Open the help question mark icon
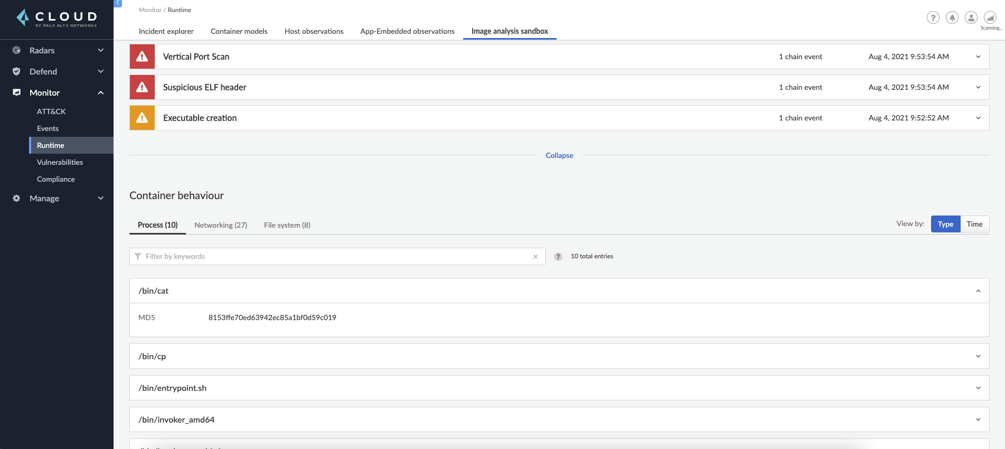 click(933, 17)
